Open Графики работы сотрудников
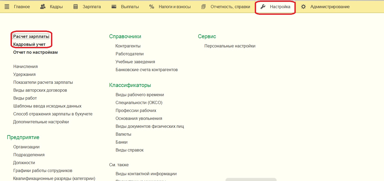 (43, 171)
